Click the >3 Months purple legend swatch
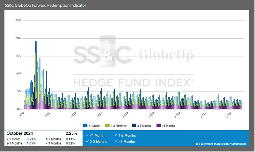 tap(159, 125)
